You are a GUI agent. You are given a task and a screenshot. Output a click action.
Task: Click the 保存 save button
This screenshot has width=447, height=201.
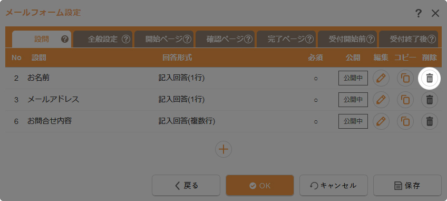click(x=407, y=186)
